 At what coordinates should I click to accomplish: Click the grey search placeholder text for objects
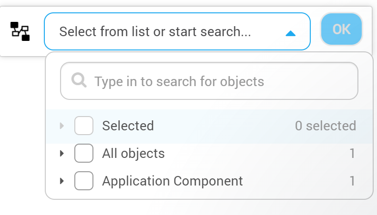179,81
